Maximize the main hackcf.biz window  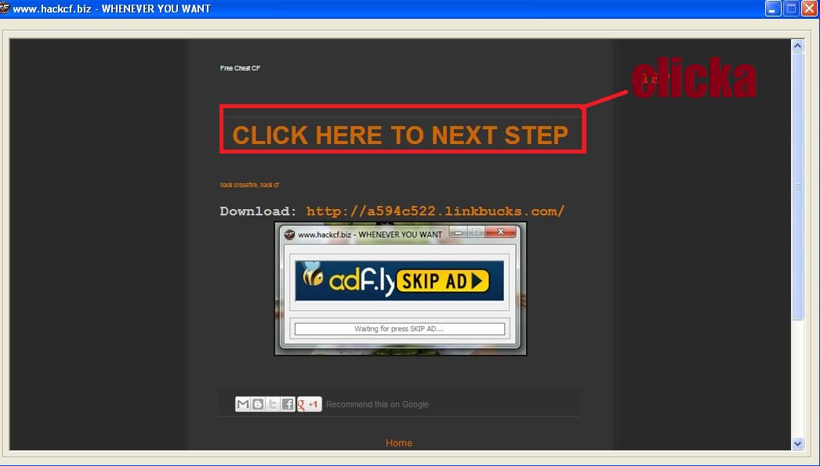791,9
